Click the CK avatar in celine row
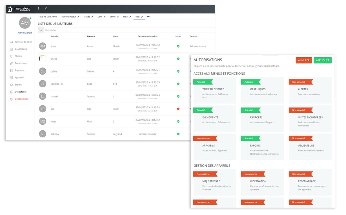 pos(43,71)
